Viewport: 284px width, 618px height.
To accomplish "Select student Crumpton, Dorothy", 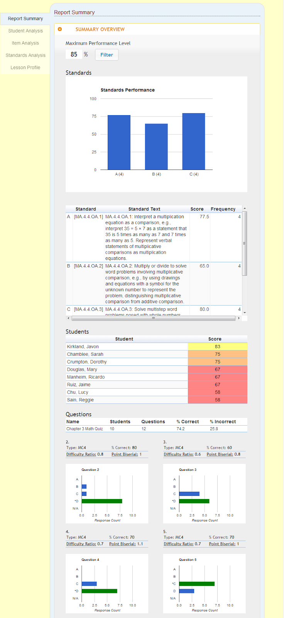I will click(127, 362).
